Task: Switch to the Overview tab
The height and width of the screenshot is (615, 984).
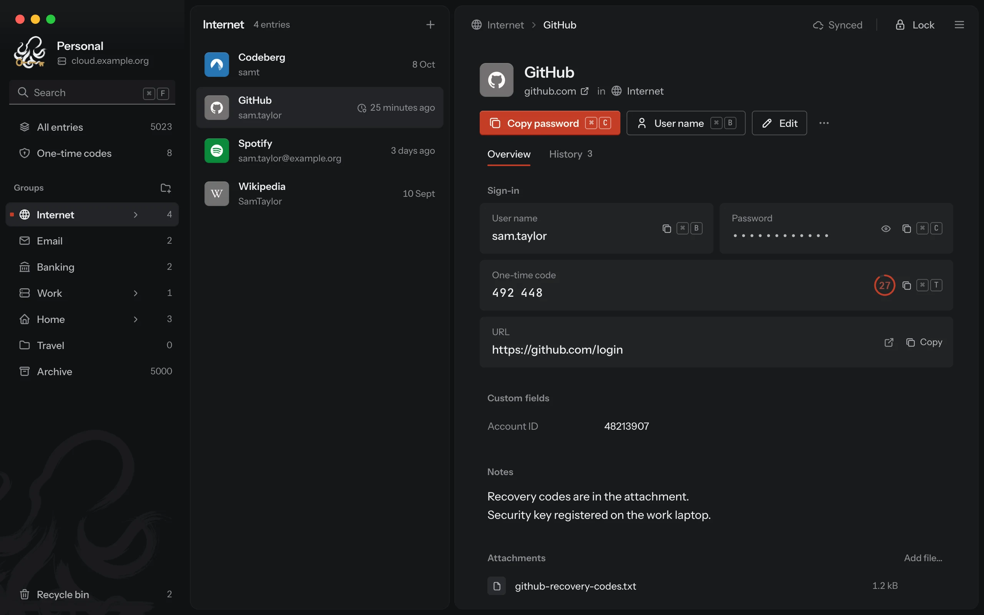Action: [509, 154]
